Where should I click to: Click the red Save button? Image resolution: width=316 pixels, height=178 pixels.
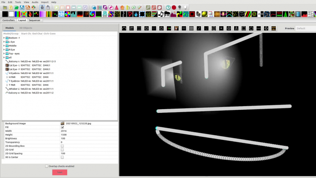(60, 173)
